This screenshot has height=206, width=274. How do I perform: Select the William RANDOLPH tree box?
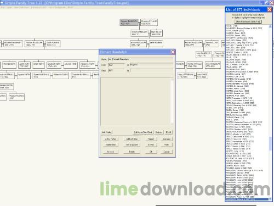pos(139,33)
